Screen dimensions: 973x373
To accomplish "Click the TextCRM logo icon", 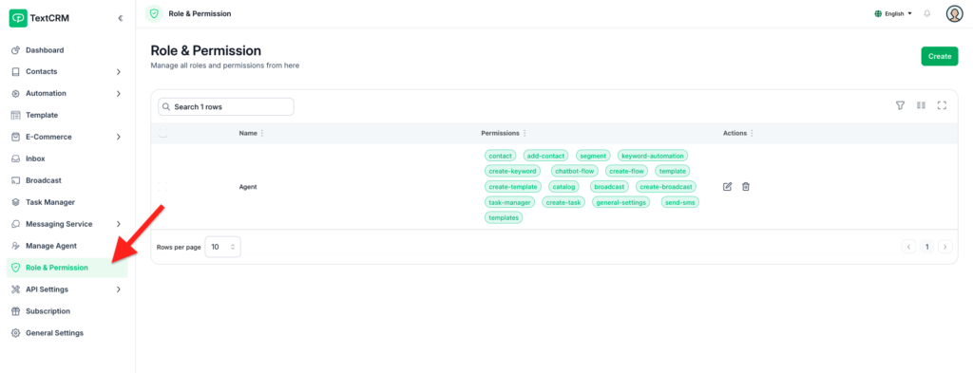I will pyautogui.click(x=18, y=18).
